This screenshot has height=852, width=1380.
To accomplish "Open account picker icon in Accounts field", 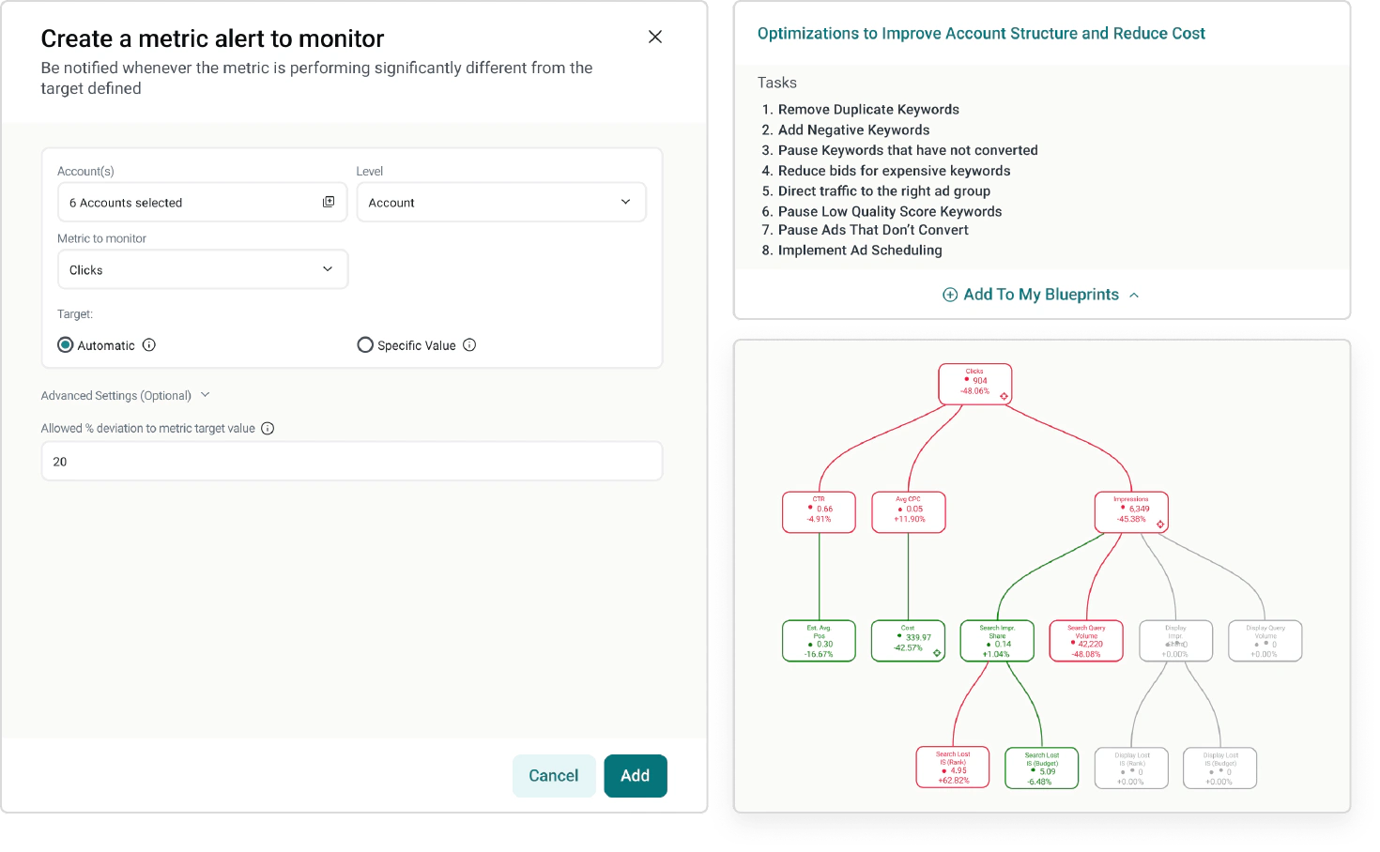I will pyautogui.click(x=329, y=202).
